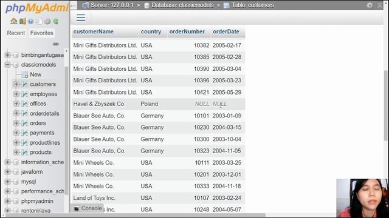Image resolution: width=389 pixels, height=218 pixels.
Task: Open New table link under classicmodels
Action: coord(36,74)
